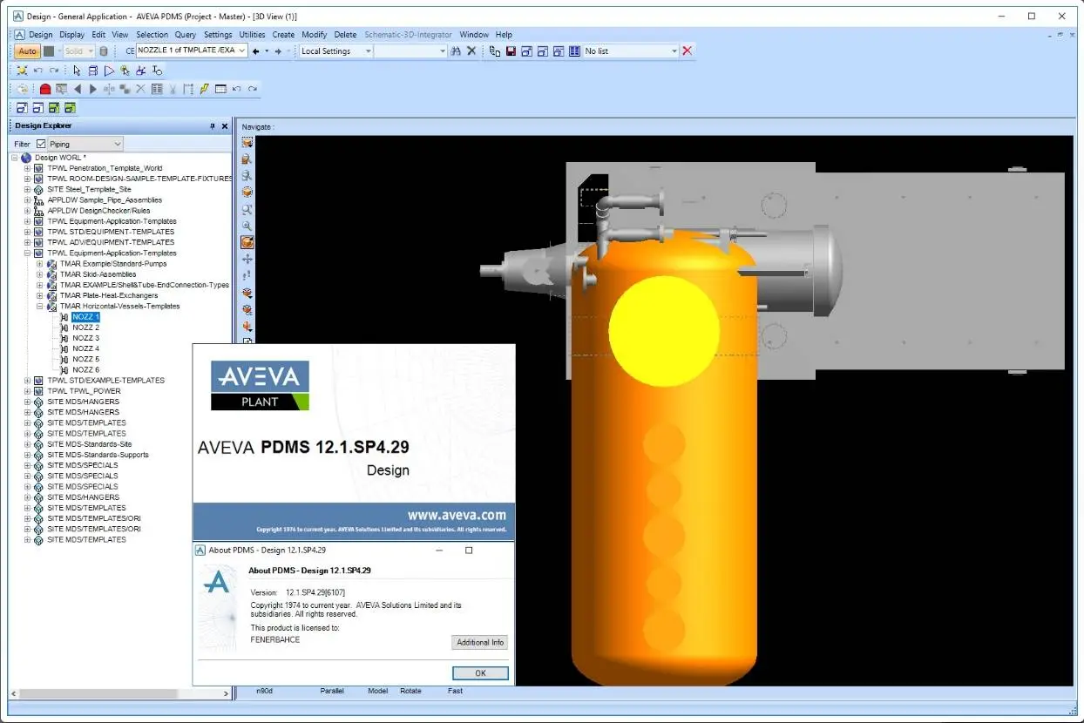Click the Parallel status label below the 3D view
Screen dimensions: 1084x723
(332, 691)
